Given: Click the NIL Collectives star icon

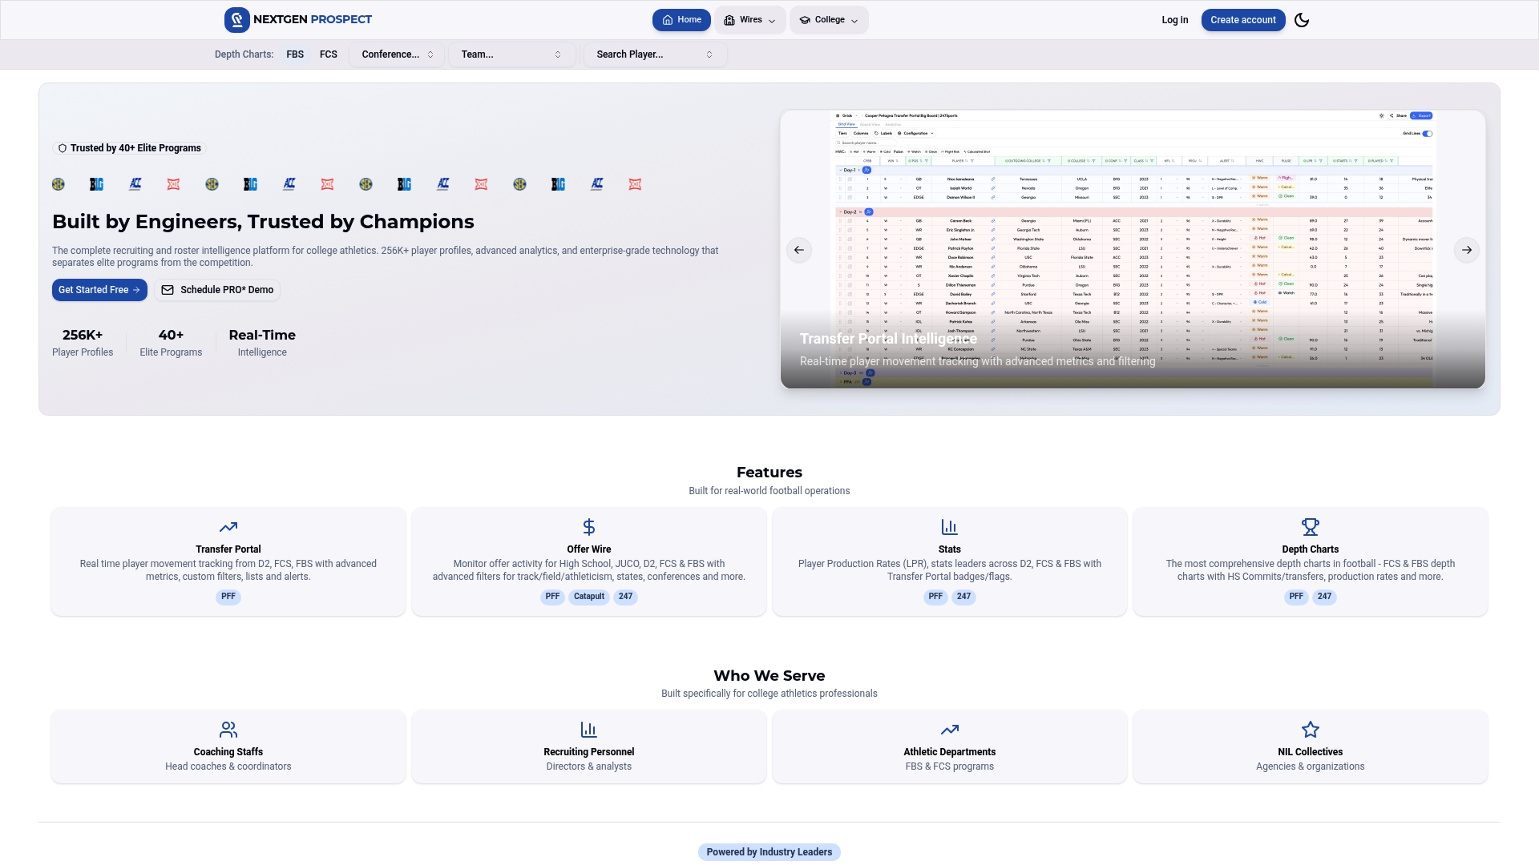Looking at the screenshot, I should [1311, 730].
